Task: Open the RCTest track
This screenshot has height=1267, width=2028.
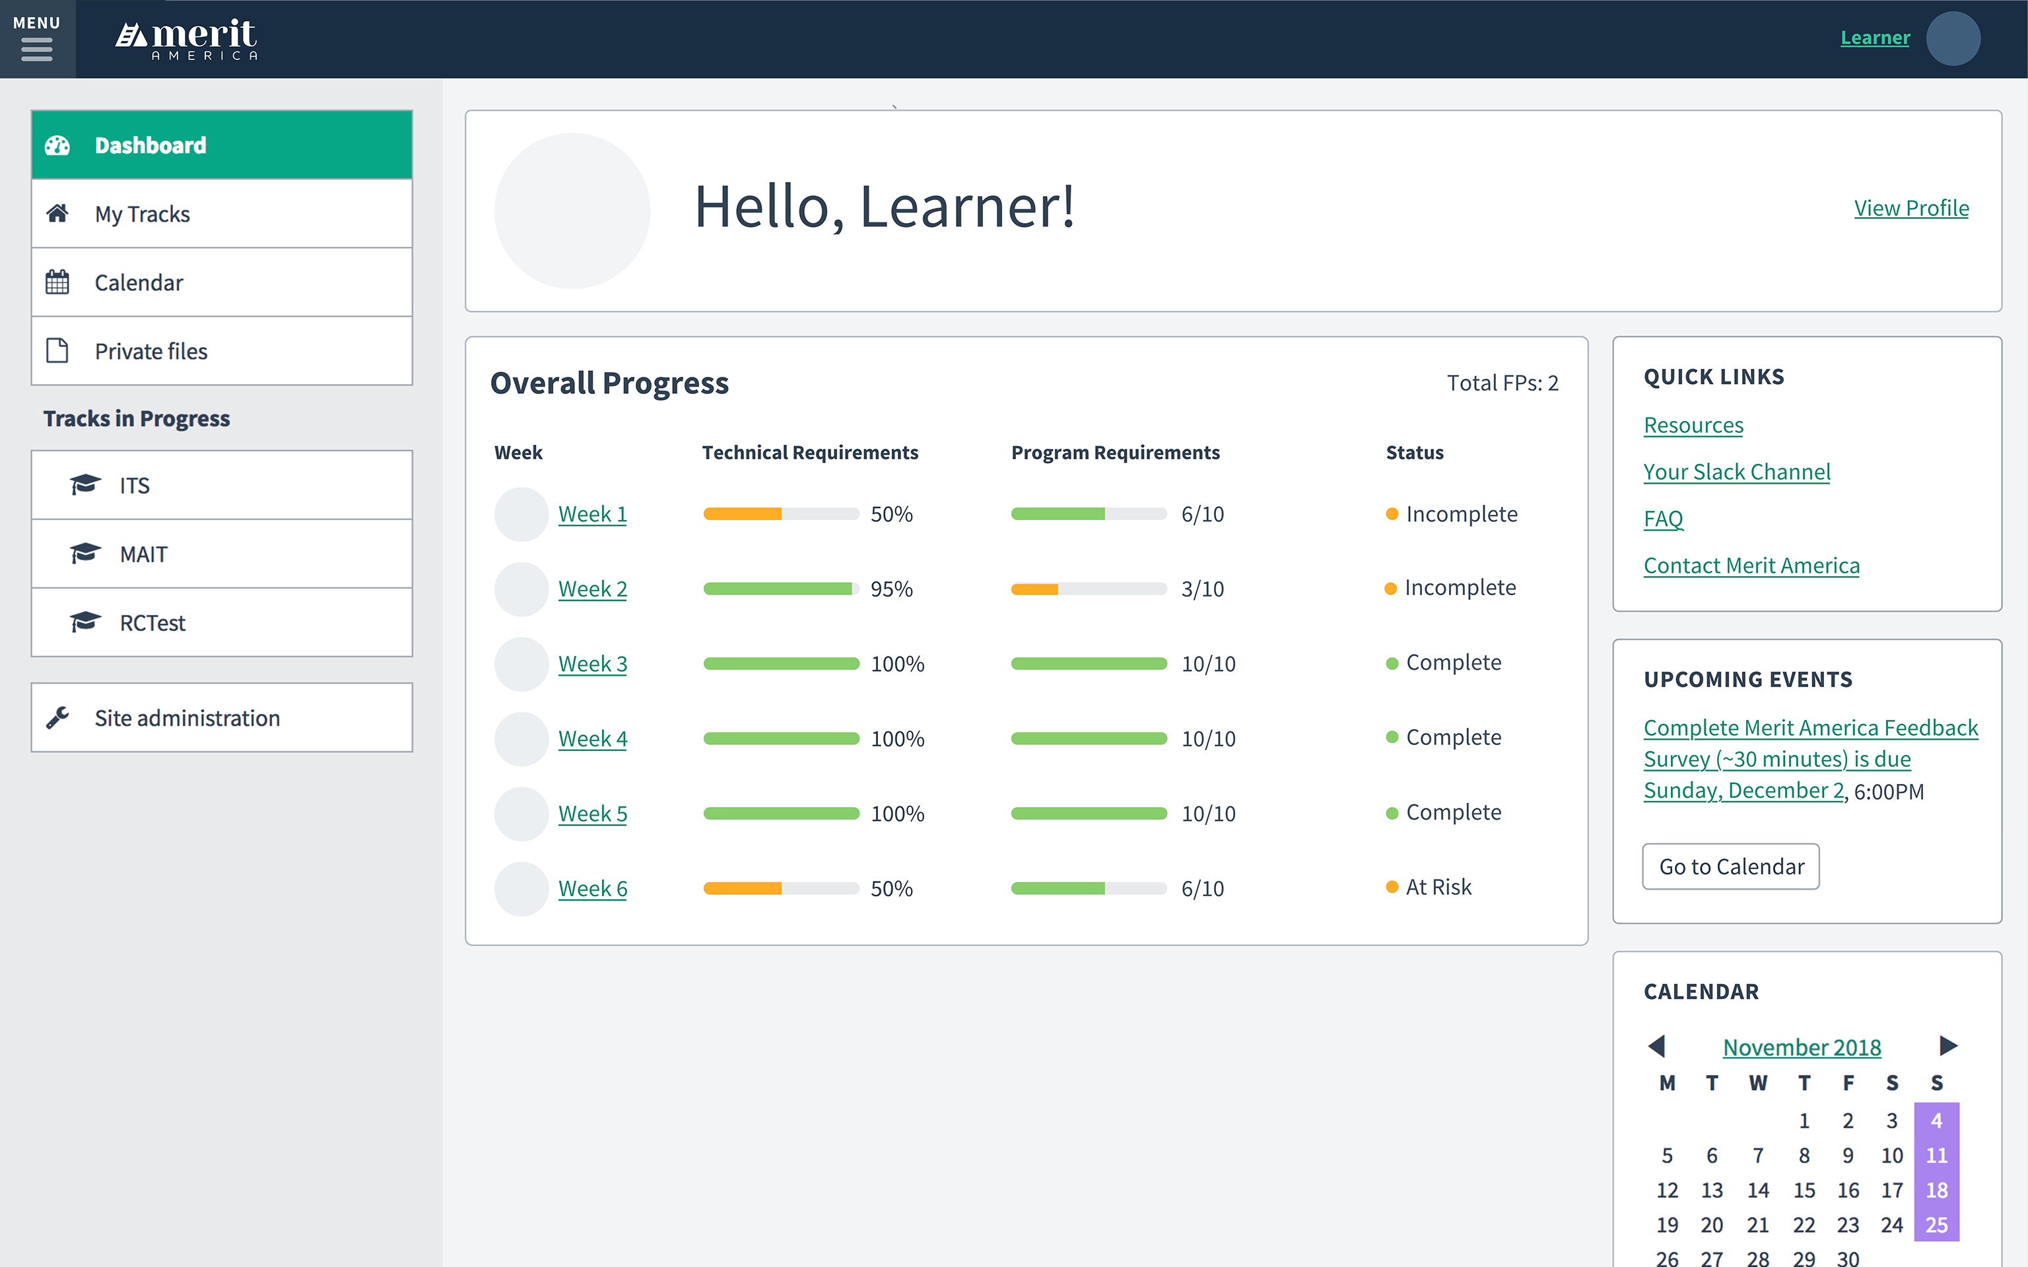Action: (x=153, y=622)
